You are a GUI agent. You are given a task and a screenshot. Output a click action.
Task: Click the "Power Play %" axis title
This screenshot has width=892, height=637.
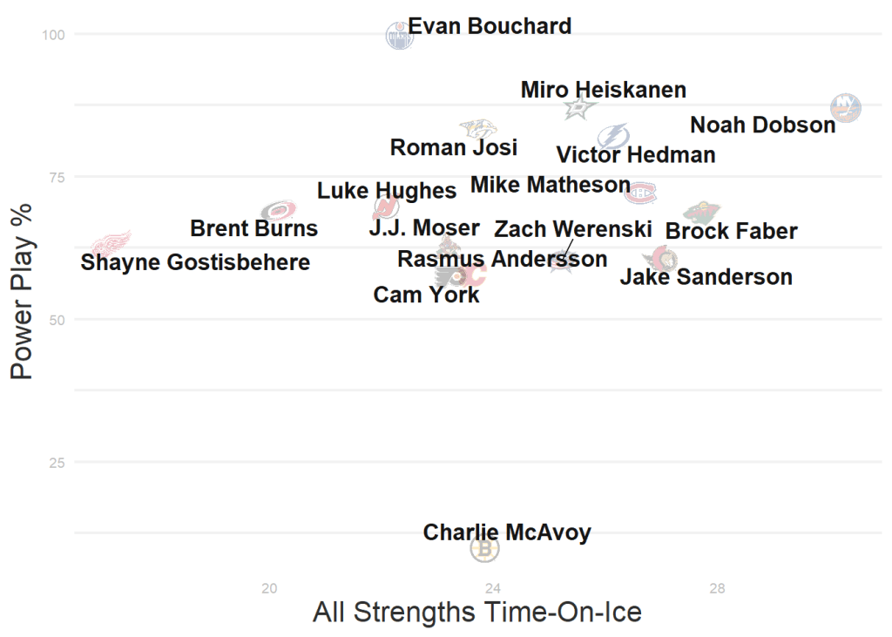click(22, 291)
